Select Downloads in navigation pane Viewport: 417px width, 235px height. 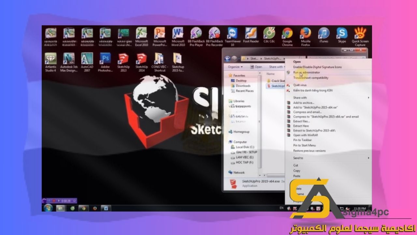[x=240, y=86]
